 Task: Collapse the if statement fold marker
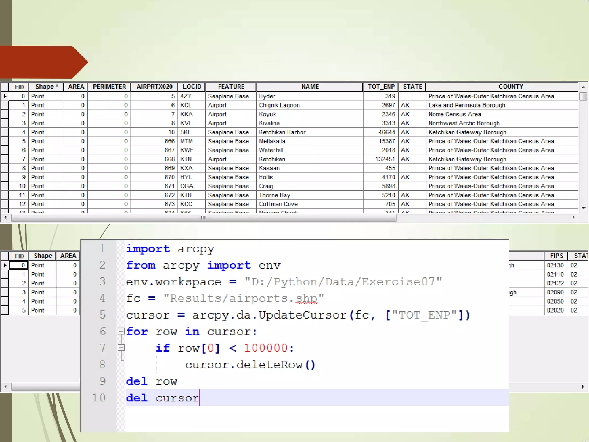(x=121, y=348)
